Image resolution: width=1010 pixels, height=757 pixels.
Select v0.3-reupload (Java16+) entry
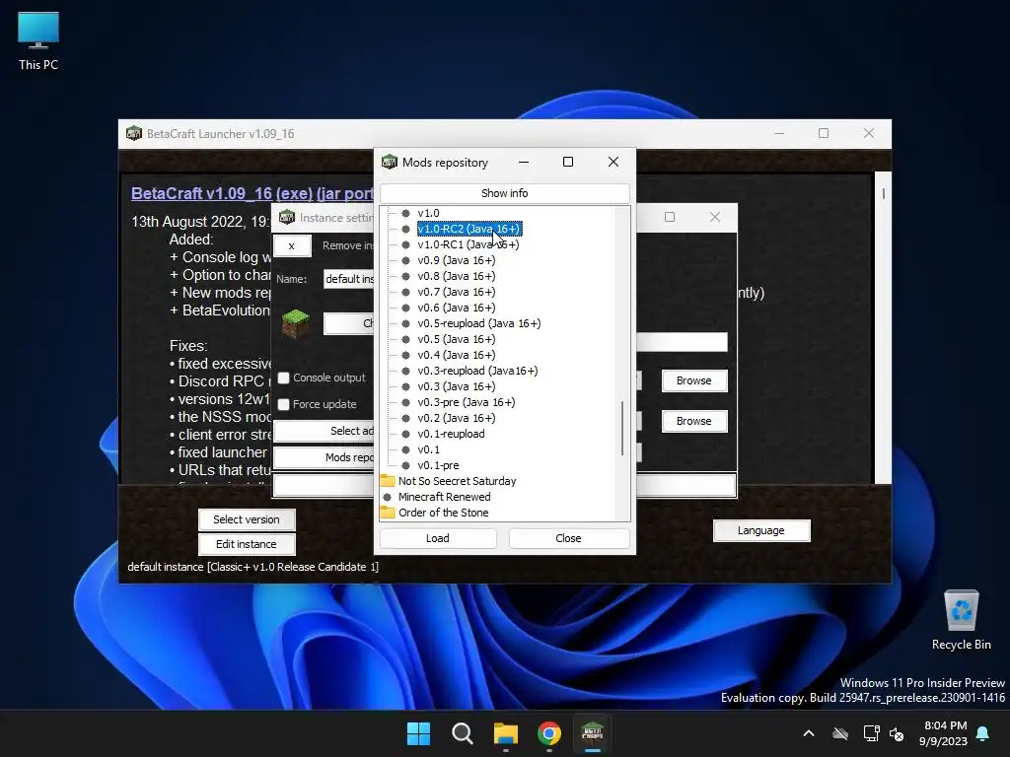(477, 371)
